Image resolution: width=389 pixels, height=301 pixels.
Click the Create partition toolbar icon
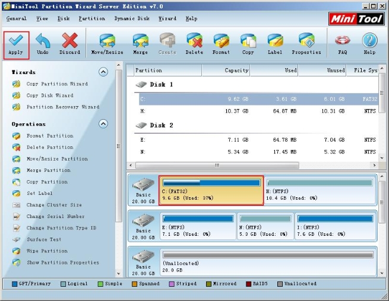(167, 44)
